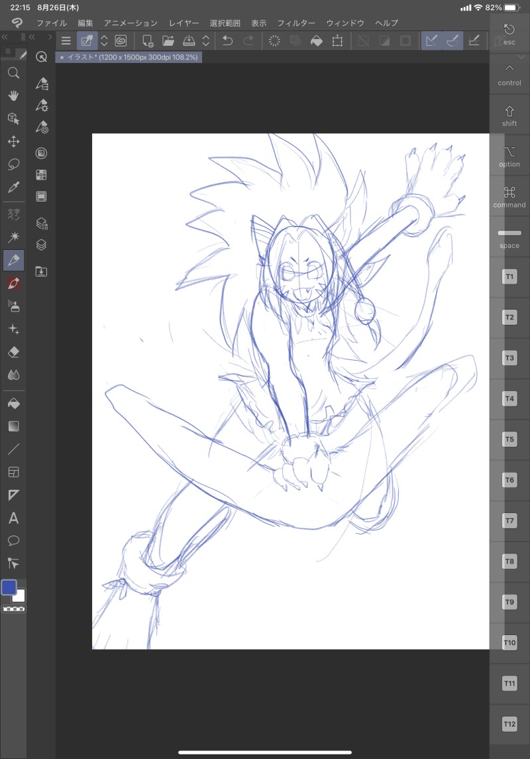The image size is (530, 759).
Task: Tap the esc edge keyboard key
Action: pyautogui.click(x=509, y=34)
